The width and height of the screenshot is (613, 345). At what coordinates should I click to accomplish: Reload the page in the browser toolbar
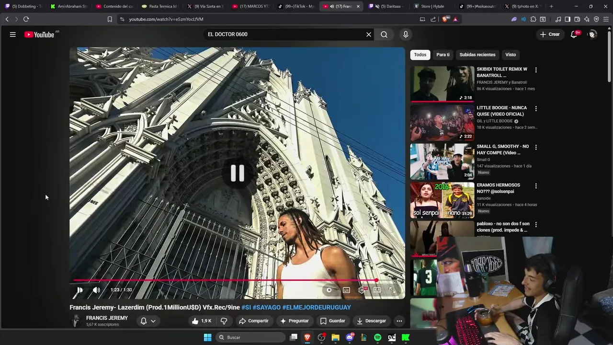pos(26,19)
